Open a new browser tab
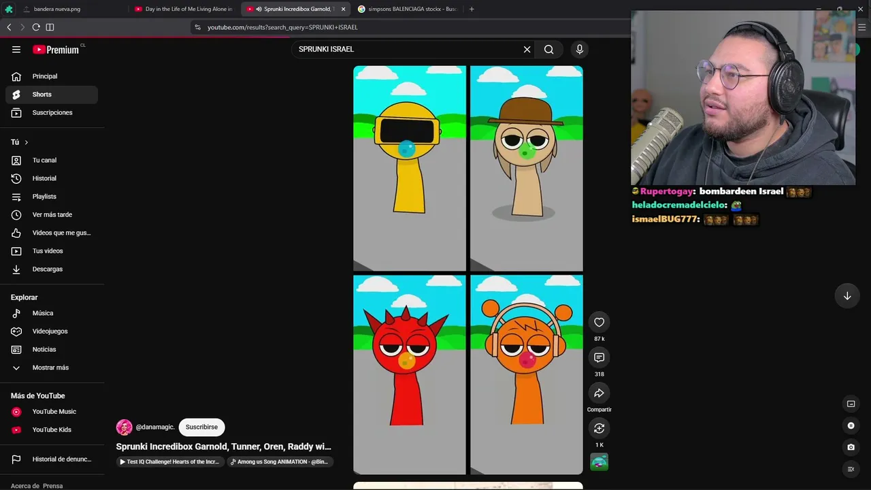Screen dimensions: 871x490 click(472, 9)
